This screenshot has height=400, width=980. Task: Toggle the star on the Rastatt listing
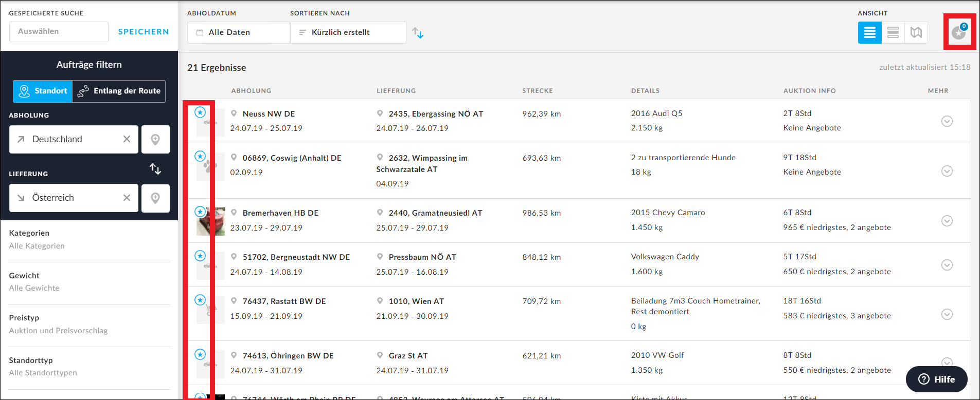[200, 300]
